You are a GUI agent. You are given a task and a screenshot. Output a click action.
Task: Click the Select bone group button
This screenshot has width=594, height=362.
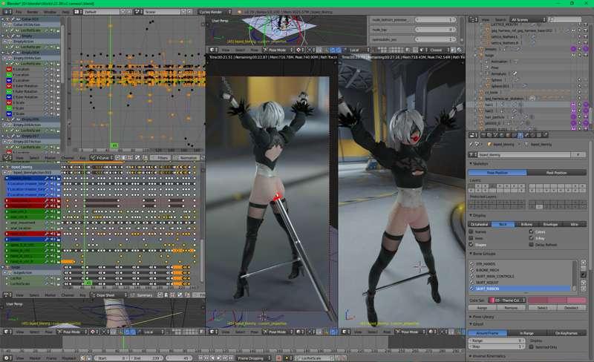click(x=543, y=307)
